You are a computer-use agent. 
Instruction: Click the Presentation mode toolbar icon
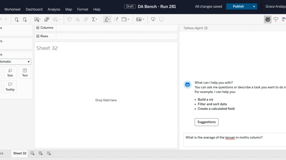(x=161, y=19)
